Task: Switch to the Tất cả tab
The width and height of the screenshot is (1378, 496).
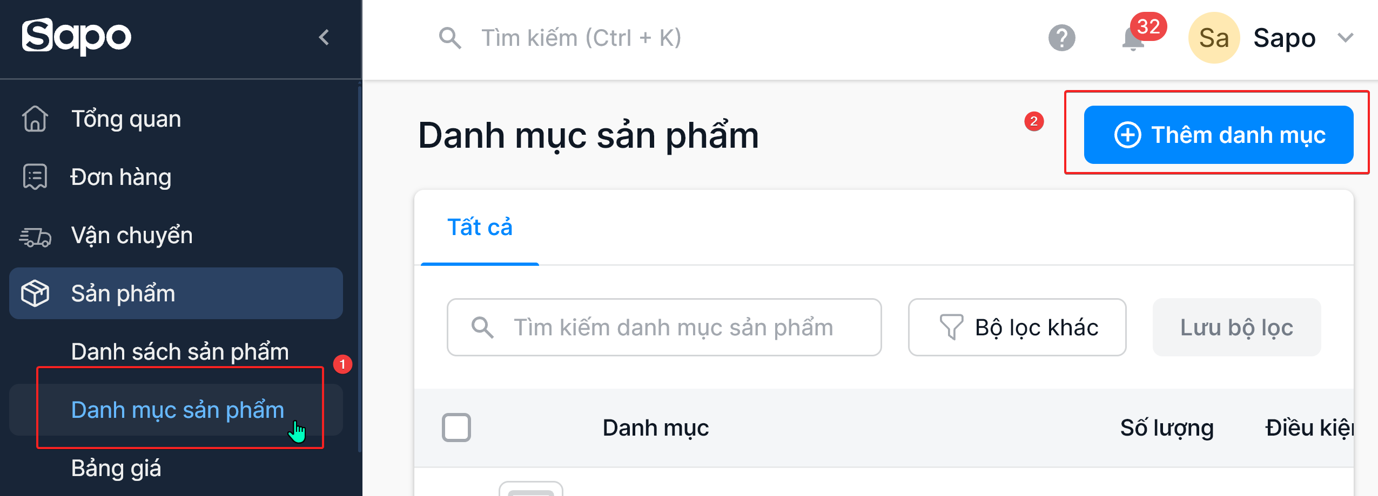Action: [x=480, y=227]
